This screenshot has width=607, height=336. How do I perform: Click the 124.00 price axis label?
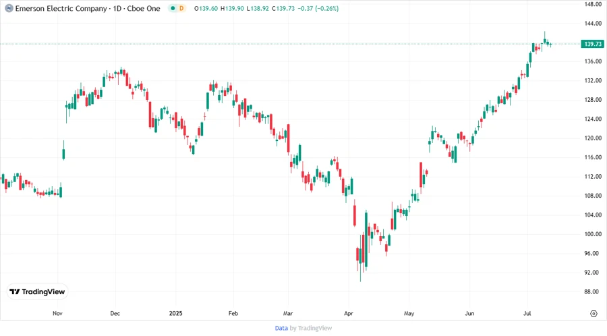[x=593, y=119]
